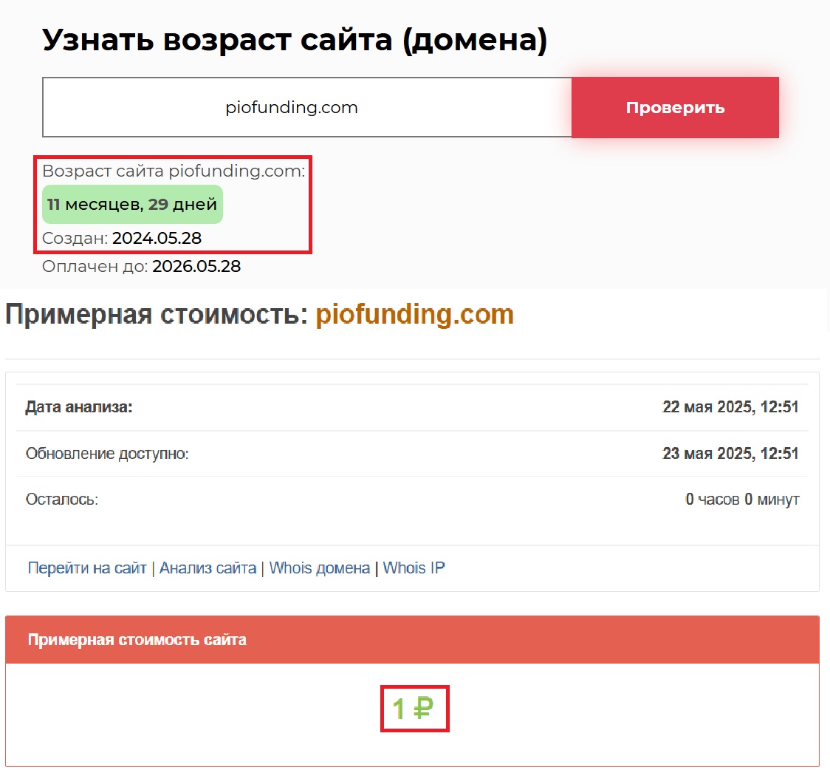The width and height of the screenshot is (830, 770).
Task: Select the creation date 2024.05.28
Action: point(157,239)
